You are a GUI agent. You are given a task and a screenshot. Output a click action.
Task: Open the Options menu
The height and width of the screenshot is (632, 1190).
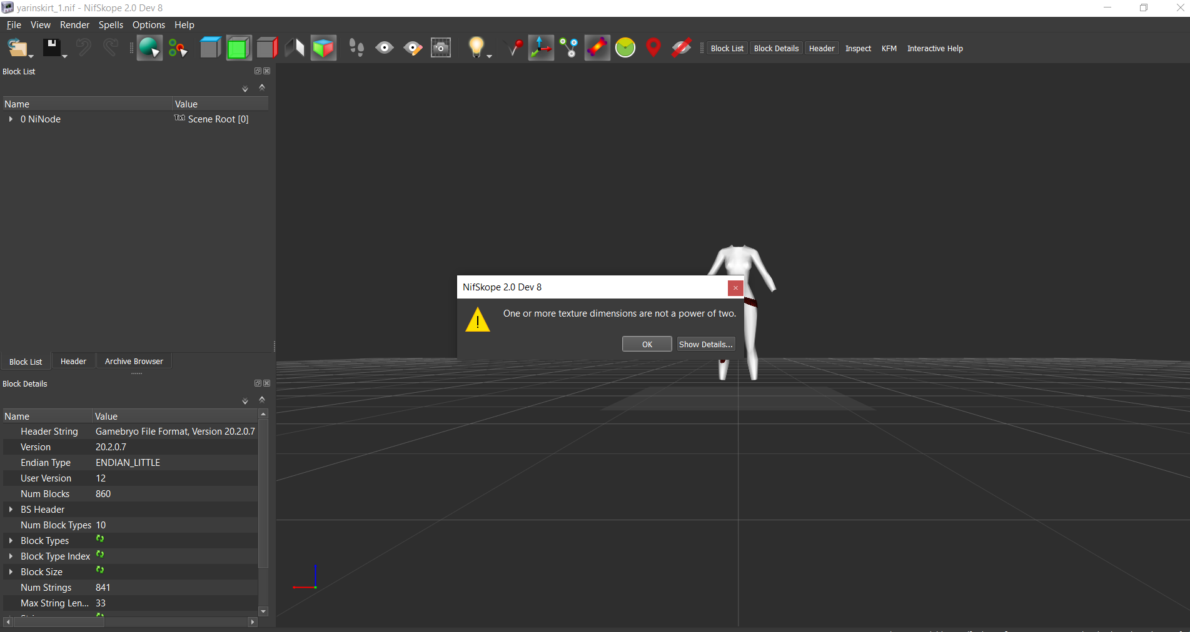(149, 24)
